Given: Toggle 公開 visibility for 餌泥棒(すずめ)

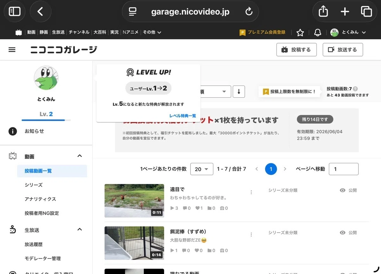Looking at the screenshot, I should 348,232.
